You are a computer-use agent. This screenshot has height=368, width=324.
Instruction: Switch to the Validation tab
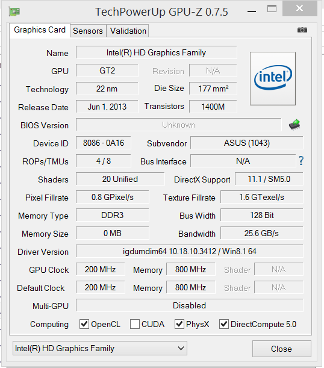tap(128, 31)
